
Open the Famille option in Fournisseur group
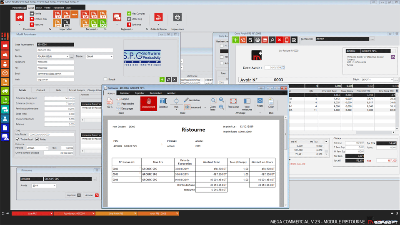(x=35, y=13)
